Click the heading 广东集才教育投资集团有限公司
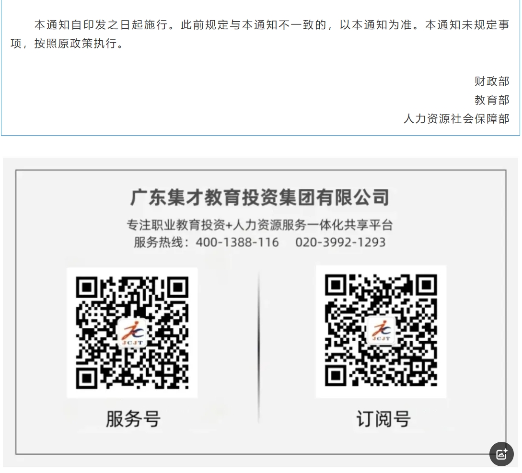Viewport: 522px width, 473px height. pyautogui.click(x=260, y=197)
